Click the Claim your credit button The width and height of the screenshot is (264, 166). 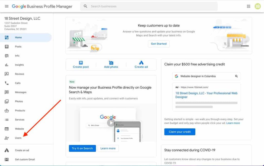180,132
